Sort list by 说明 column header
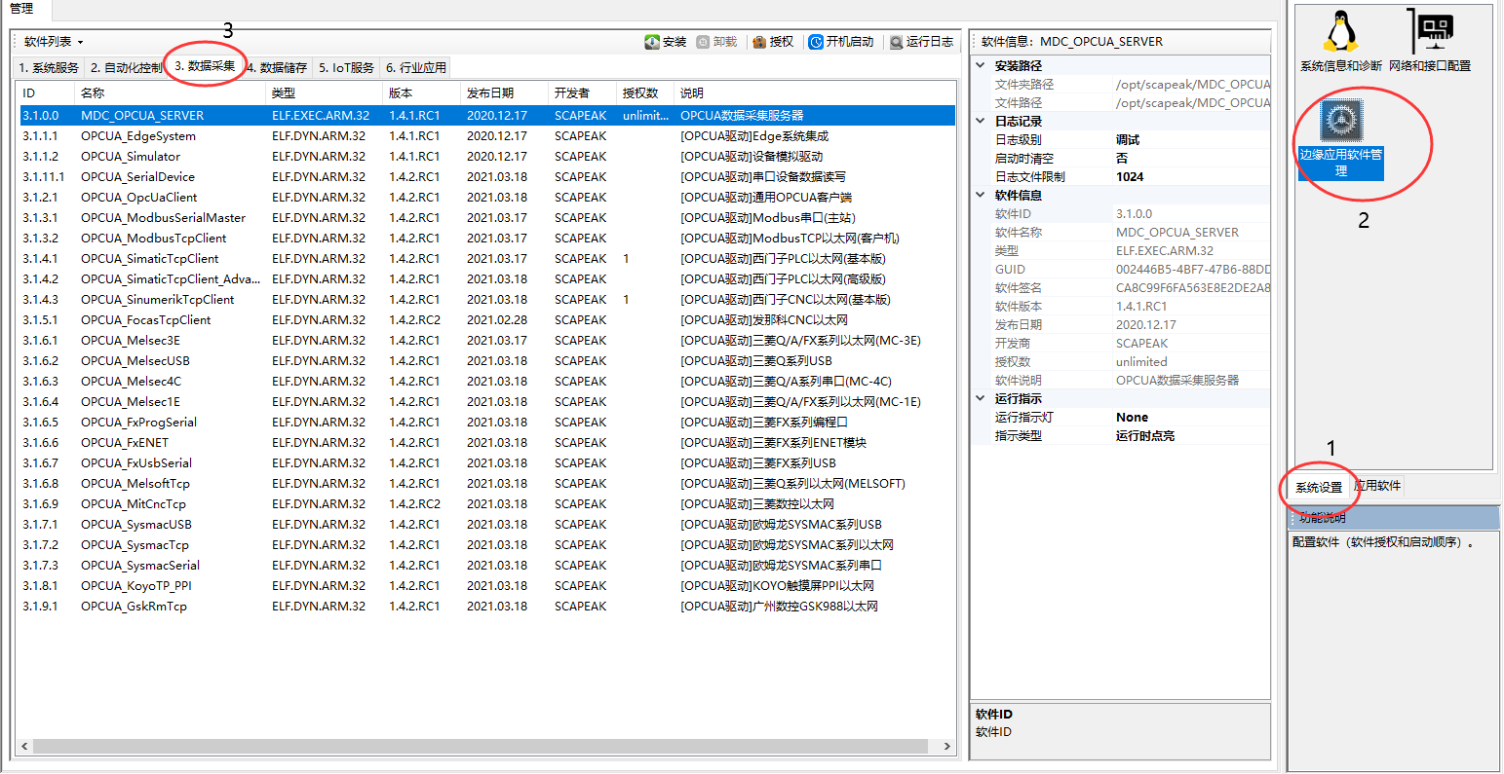 pos(816,93)
